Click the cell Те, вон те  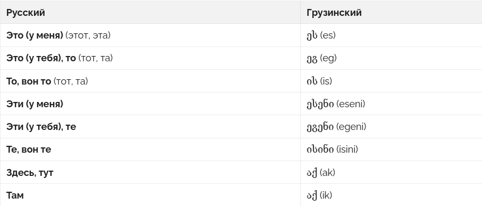coord(150,149)
